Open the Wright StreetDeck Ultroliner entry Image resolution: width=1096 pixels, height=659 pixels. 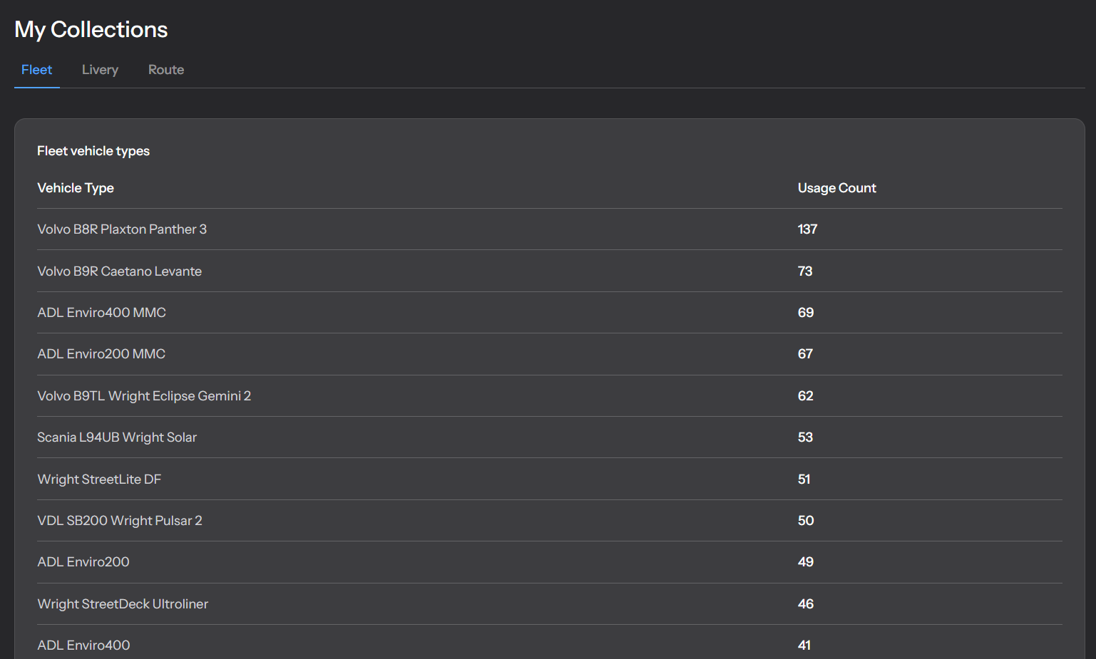[x=123, y=604]
